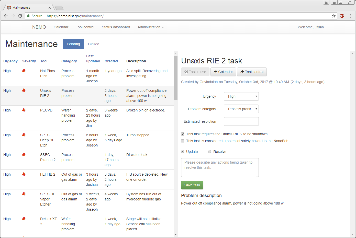Image resolution: width=356 pixels, height=238 pixels.
Task: Expand the Administration menu
Action: [151, 27]
